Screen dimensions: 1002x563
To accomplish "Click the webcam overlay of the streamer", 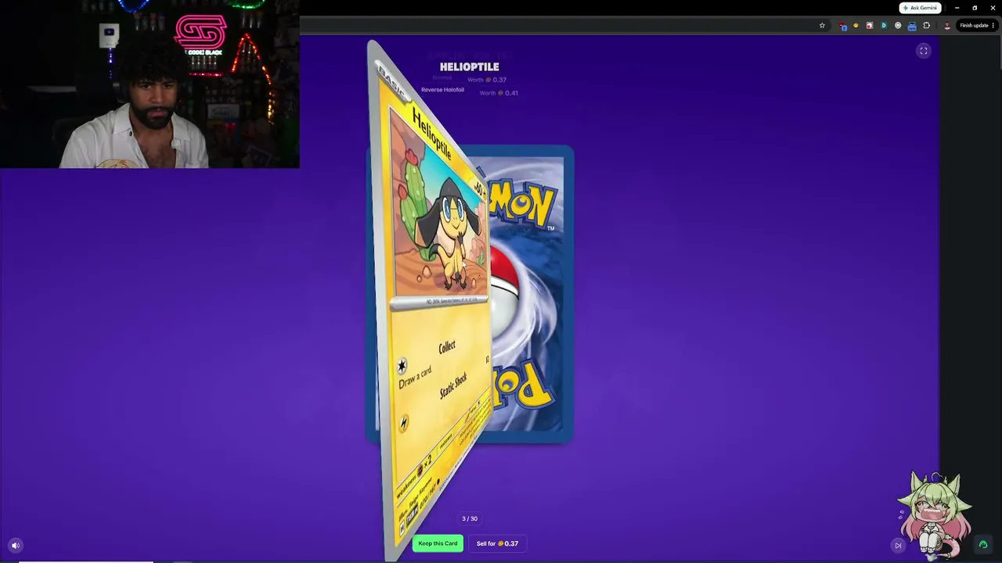I will [x=150, y=84].
